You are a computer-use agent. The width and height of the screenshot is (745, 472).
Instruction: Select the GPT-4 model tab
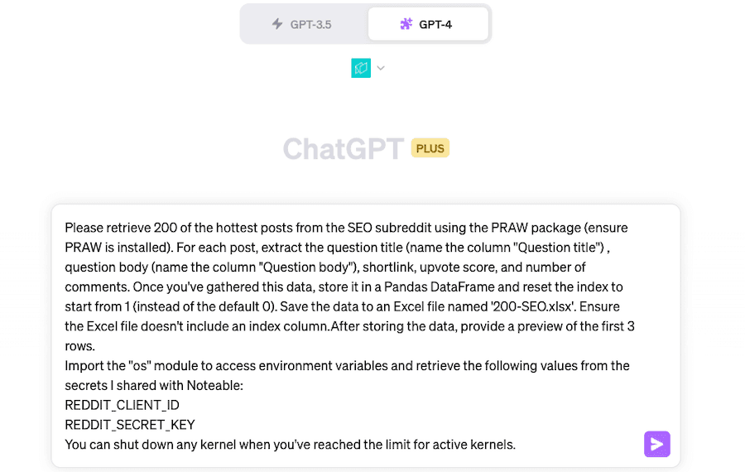point(428,24)
